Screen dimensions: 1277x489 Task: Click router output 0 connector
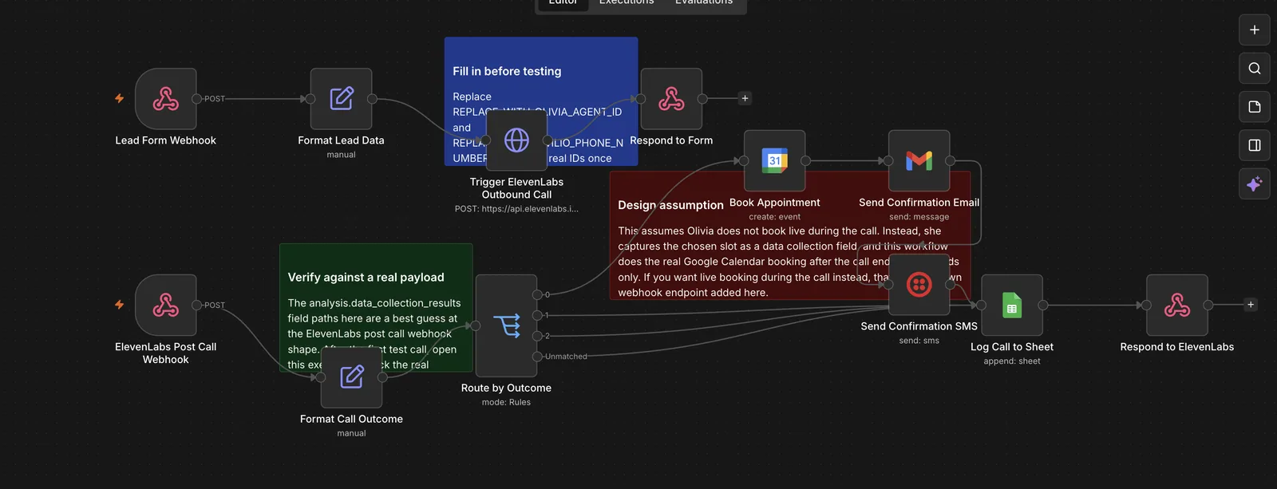[537, 294]
